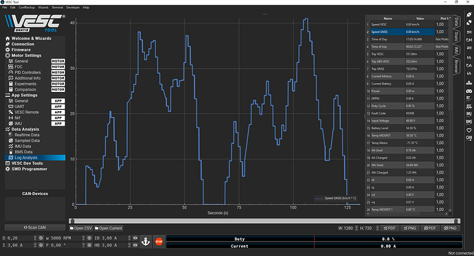Image resolution: width=474 pixels, height=256 pixels.
Task: Click the red STOP sign button
Action: point(159,242)
